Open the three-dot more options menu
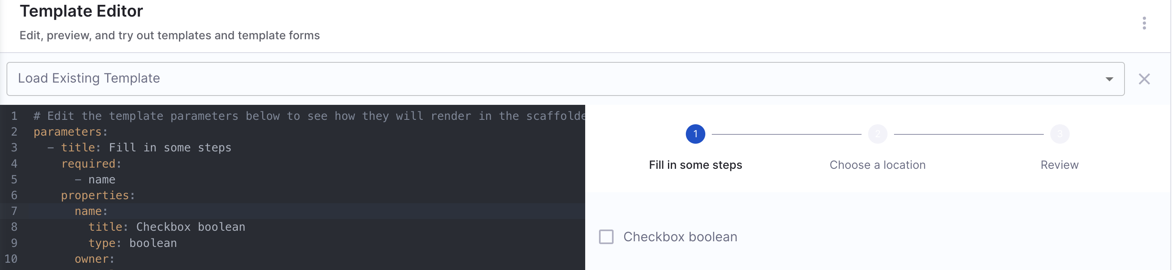Screen dimensions: 1172x270 point(1144,23)
